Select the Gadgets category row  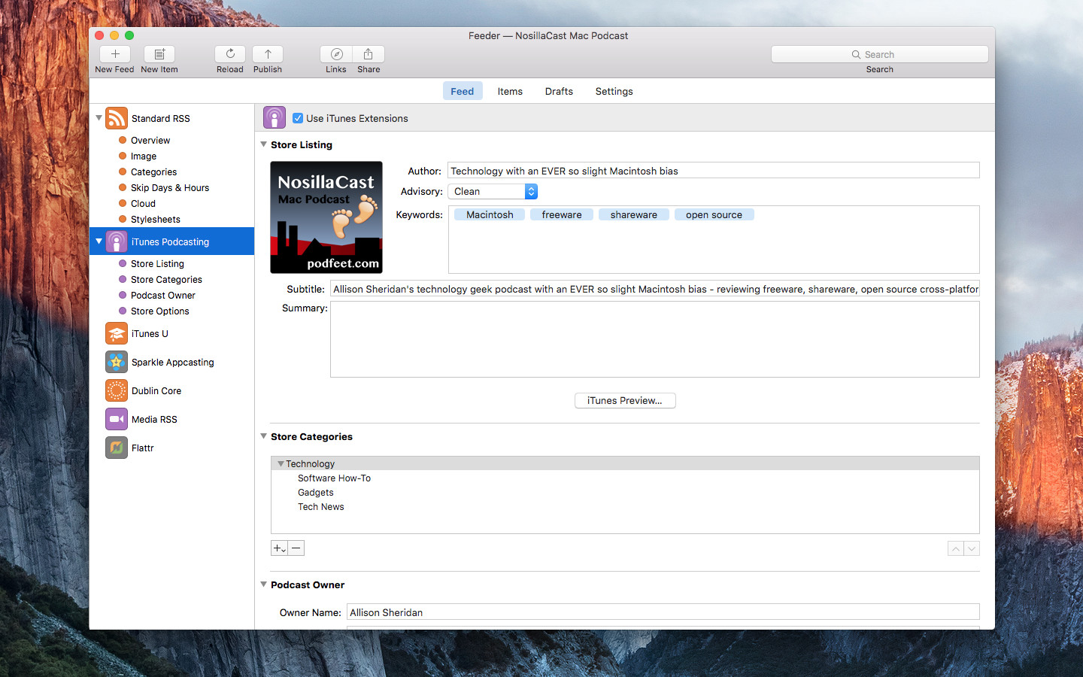coord(625,492)
